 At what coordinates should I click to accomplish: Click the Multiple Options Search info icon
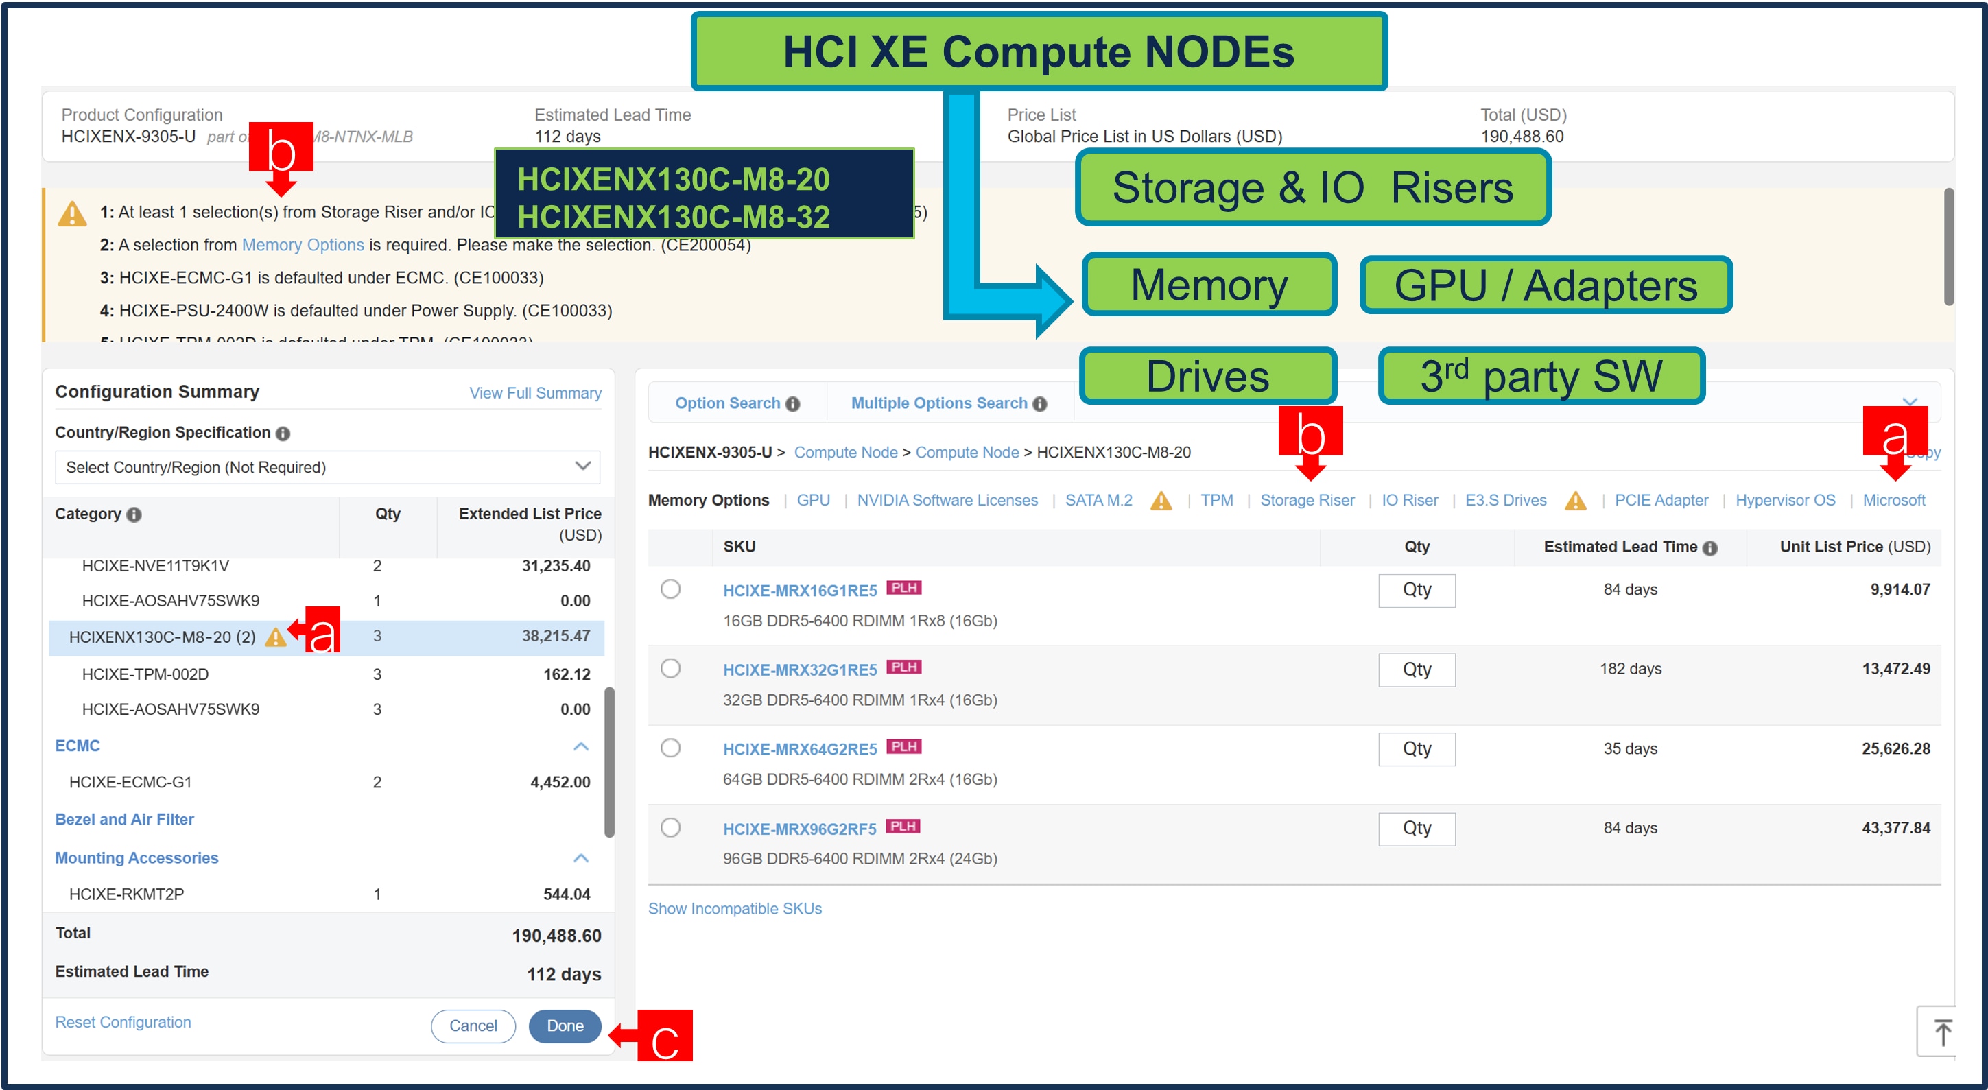[1039, 404]
